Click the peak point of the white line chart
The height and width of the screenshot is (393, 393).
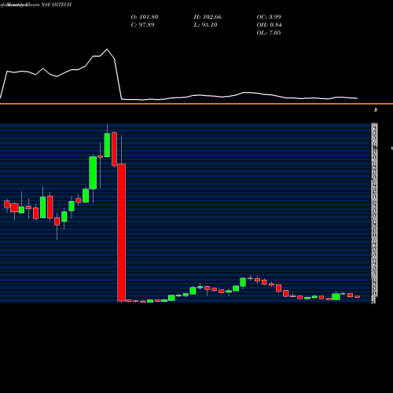107,49
